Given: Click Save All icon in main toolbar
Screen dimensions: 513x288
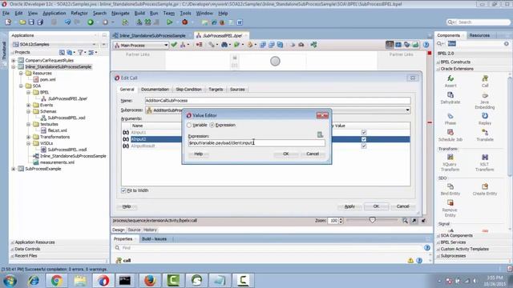Looking at the screenshot, I should click(40, 22).
